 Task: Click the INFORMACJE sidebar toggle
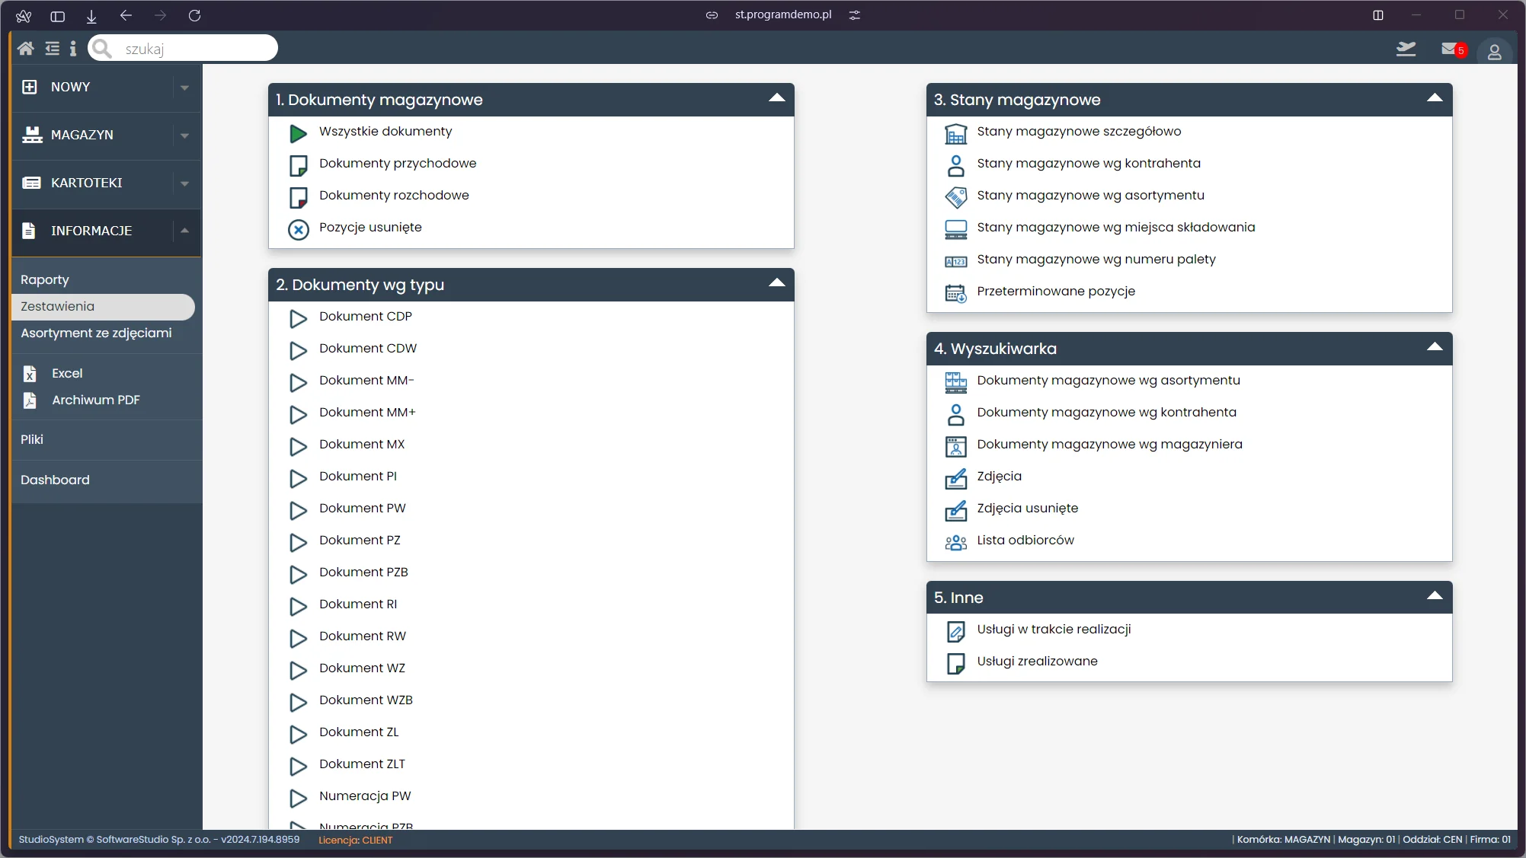pyautogui.click(x=184, y=231)
